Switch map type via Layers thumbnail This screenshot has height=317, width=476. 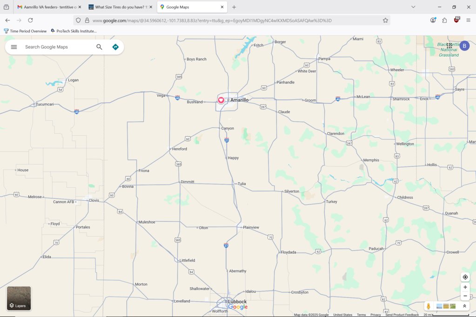19,298
